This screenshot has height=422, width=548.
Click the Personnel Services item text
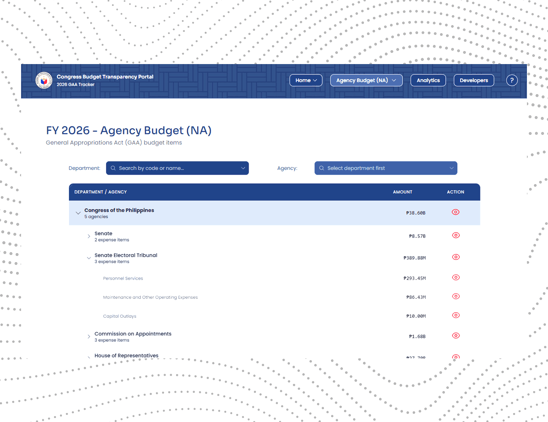123,278
